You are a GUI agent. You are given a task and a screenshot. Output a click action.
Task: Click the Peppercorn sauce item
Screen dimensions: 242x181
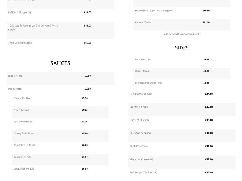15,89
